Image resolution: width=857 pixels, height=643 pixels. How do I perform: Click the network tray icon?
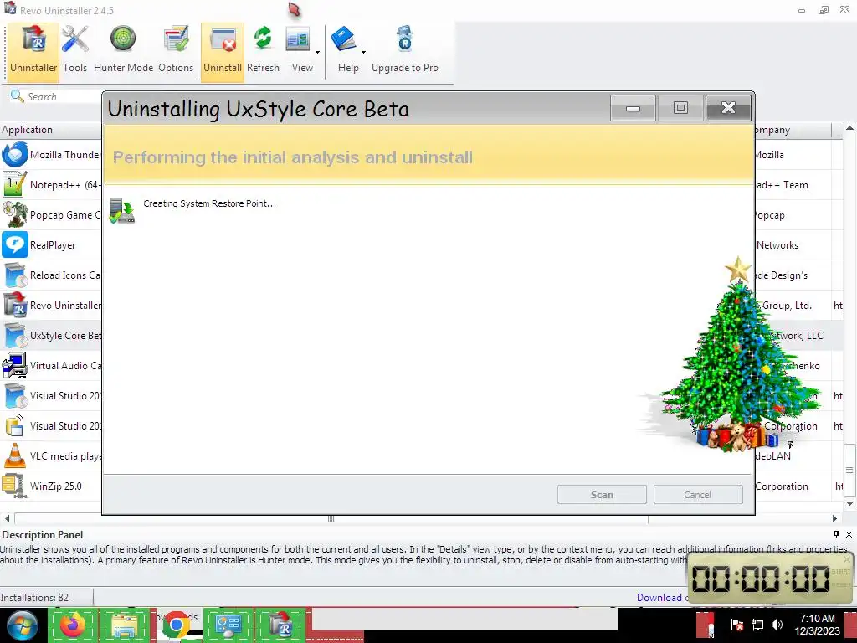[x=757, y=625]
